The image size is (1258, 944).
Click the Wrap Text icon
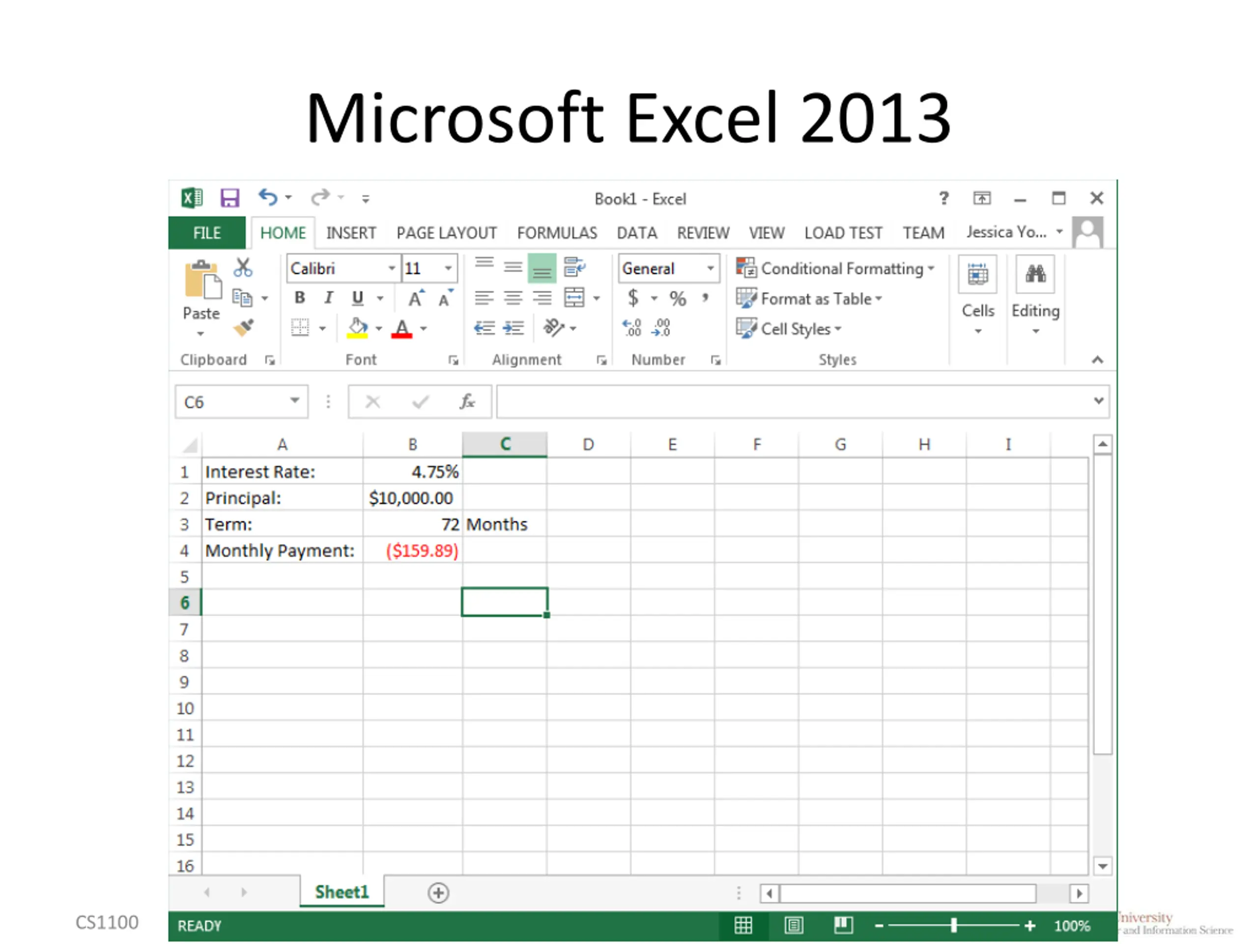[x=574, y=267]
